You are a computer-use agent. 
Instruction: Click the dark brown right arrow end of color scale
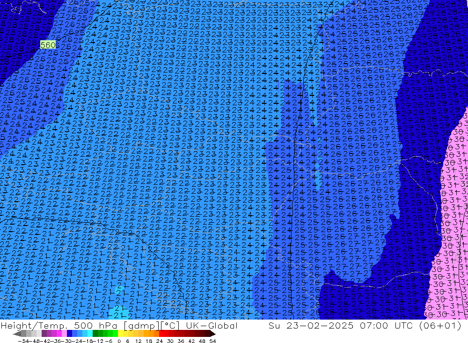(x=212, y=334)
